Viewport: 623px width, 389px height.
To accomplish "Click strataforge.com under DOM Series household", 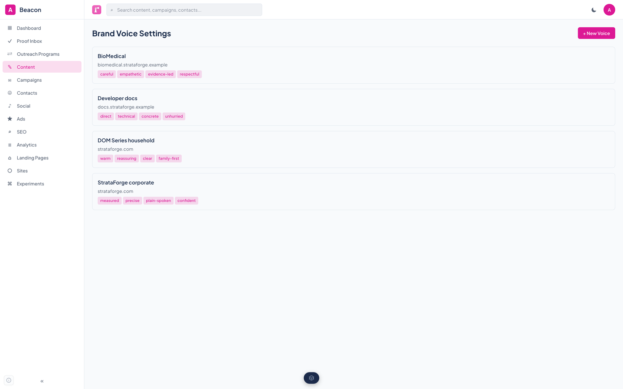I will point(116,149).
